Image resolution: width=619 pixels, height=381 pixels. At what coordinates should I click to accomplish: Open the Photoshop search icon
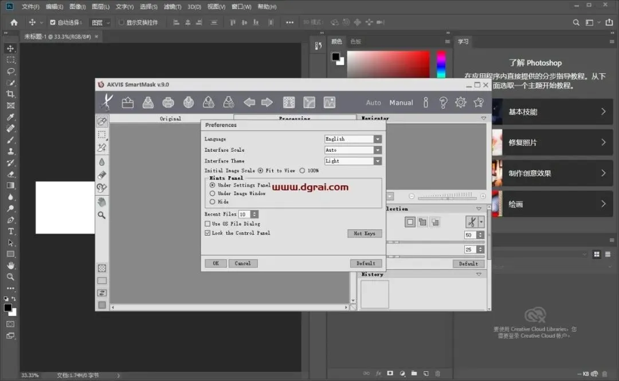click(577, 22)
